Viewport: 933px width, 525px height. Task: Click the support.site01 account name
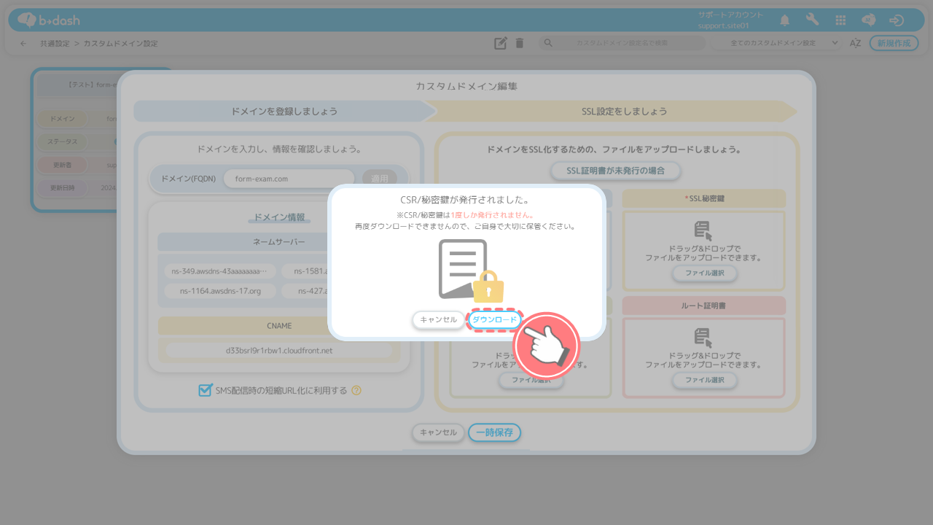coord(723,26)
